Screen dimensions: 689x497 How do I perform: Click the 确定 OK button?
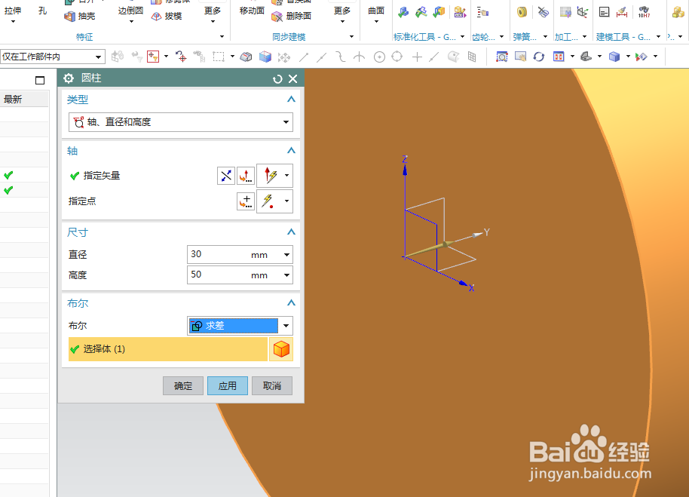coord(182,385)
